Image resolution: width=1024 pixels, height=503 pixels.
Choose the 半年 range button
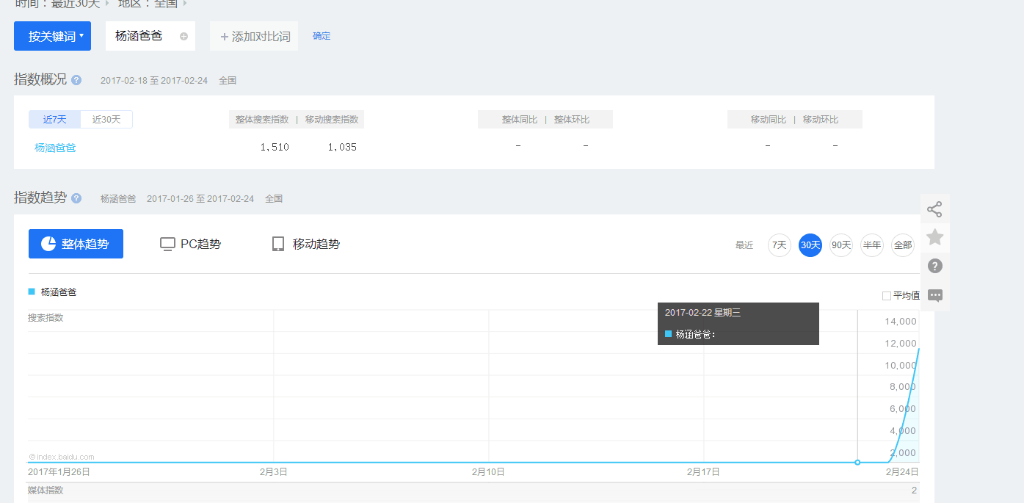(872, 245)
